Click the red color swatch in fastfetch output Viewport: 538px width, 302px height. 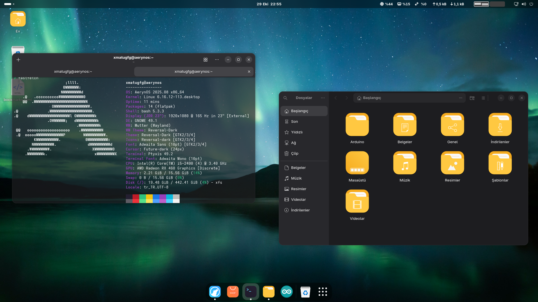(136, 197)
